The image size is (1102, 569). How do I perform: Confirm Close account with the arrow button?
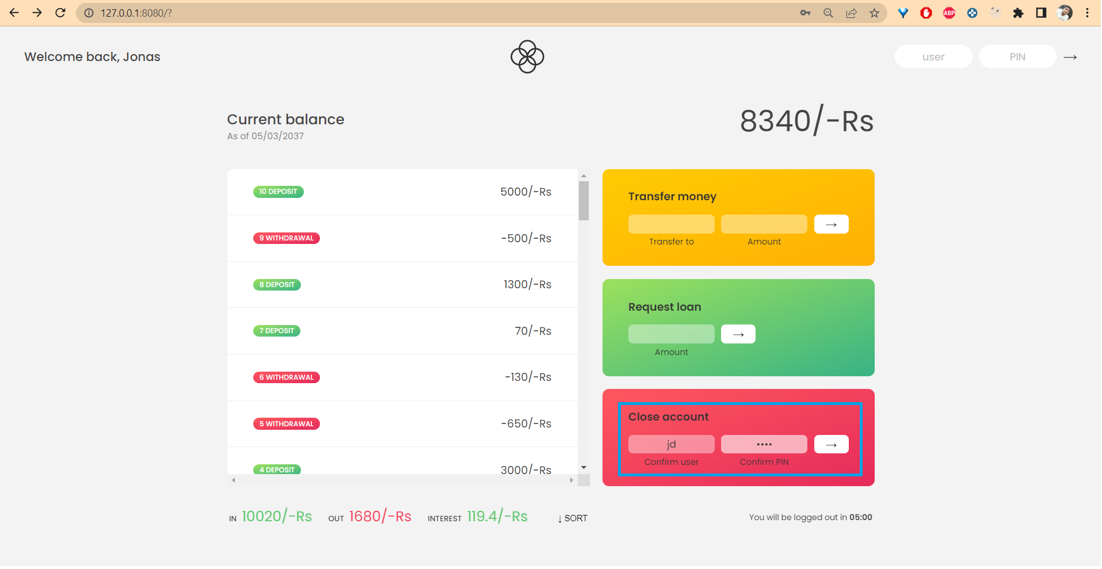coord(831,444)
